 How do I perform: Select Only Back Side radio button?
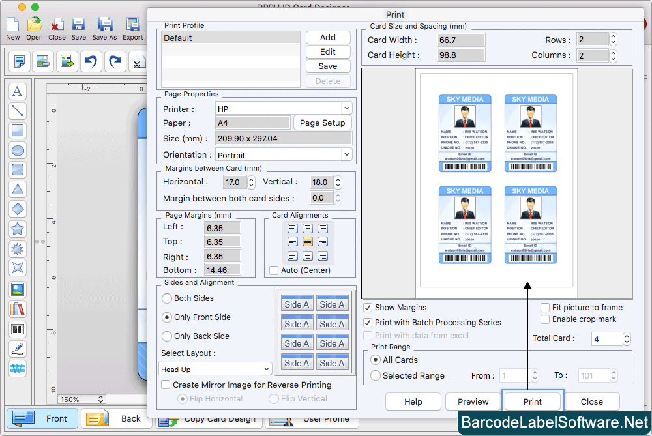(167, 336)
